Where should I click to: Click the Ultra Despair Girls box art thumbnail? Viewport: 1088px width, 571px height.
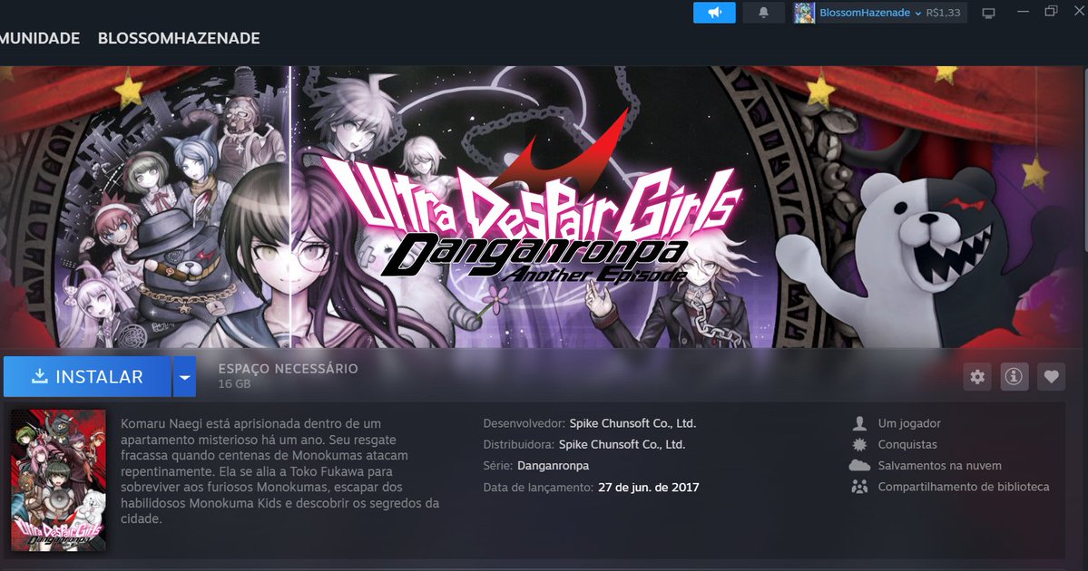pos(59,480)
